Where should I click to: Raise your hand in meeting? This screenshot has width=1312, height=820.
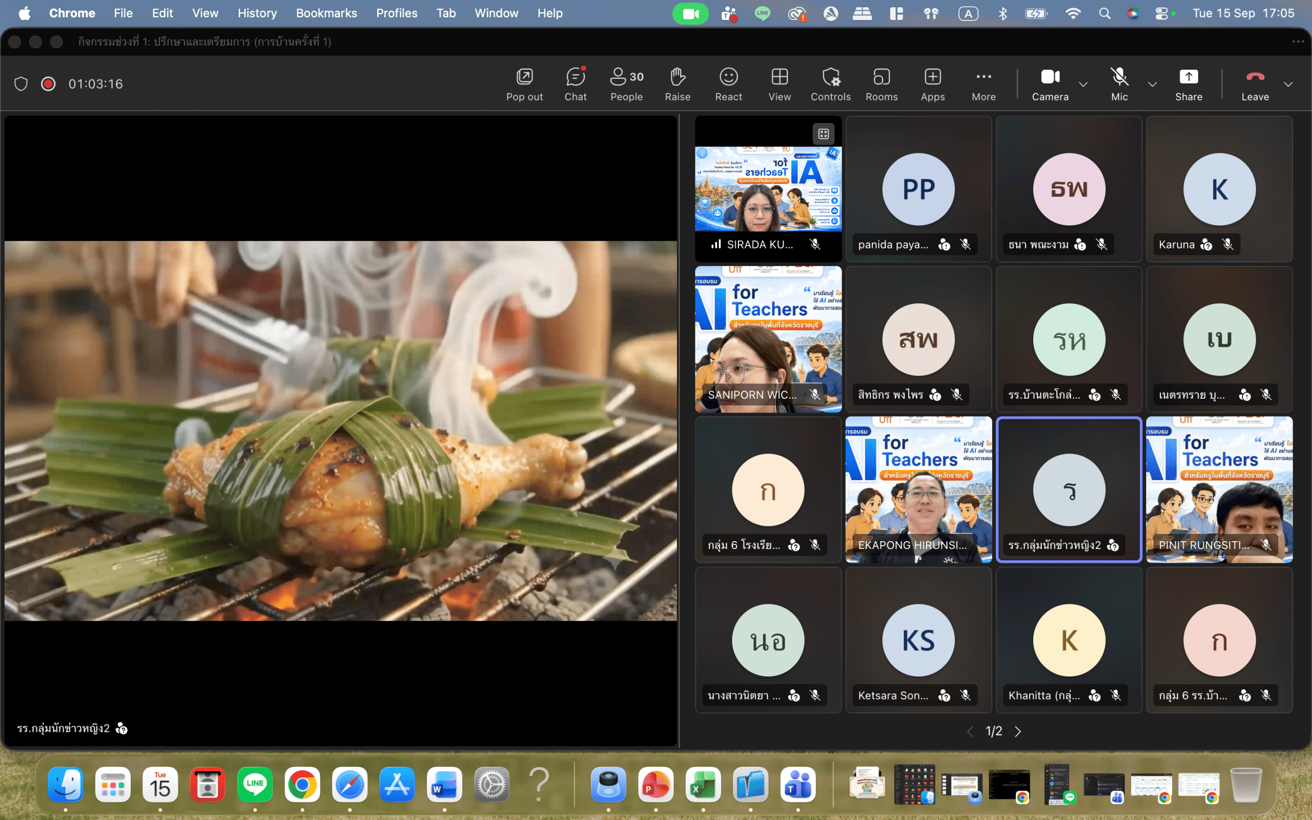click(677, 84)
